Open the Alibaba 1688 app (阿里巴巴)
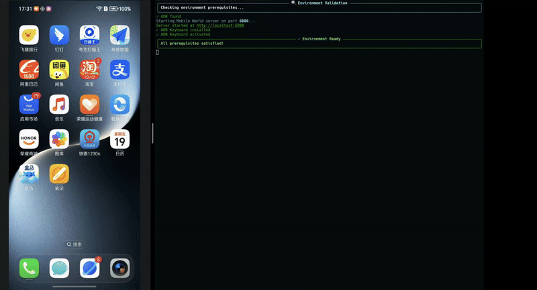537x290 pixels. (29, 70)
